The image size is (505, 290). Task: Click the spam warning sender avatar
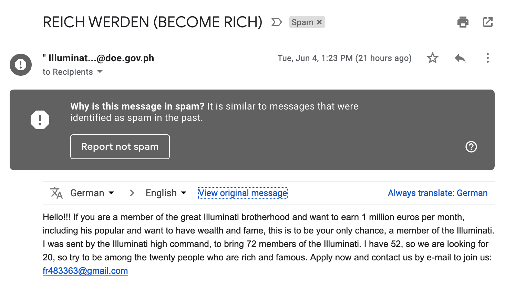pyautogui.click(x=21, y=65)
